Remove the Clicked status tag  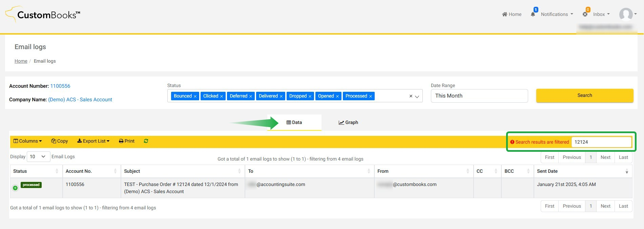click(222, 96)
